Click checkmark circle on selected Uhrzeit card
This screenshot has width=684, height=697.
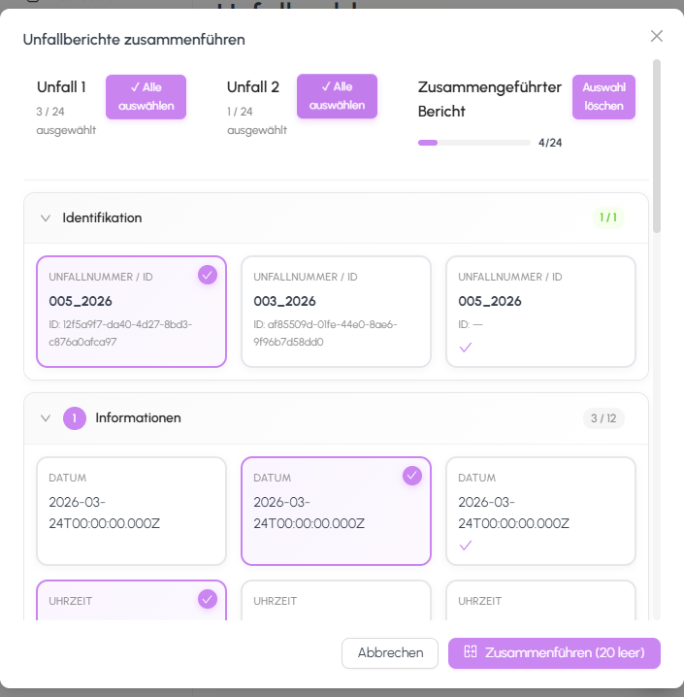click(x=207, y=599)
